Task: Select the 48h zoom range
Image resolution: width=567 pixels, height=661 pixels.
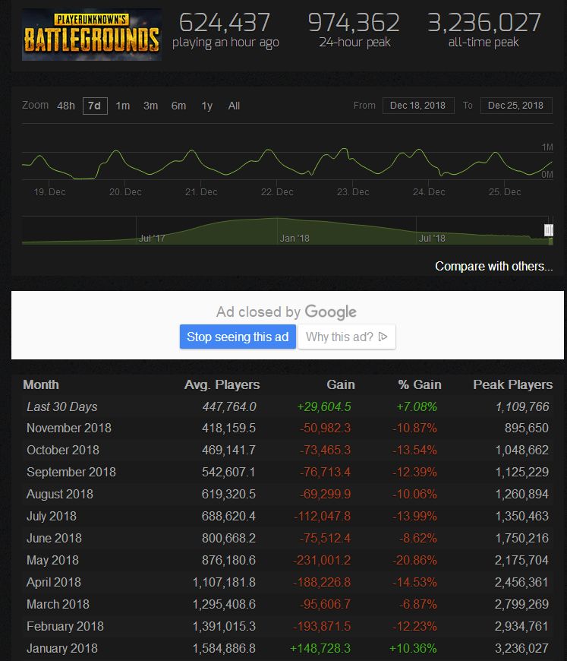Action: click(x=66, y=106)
